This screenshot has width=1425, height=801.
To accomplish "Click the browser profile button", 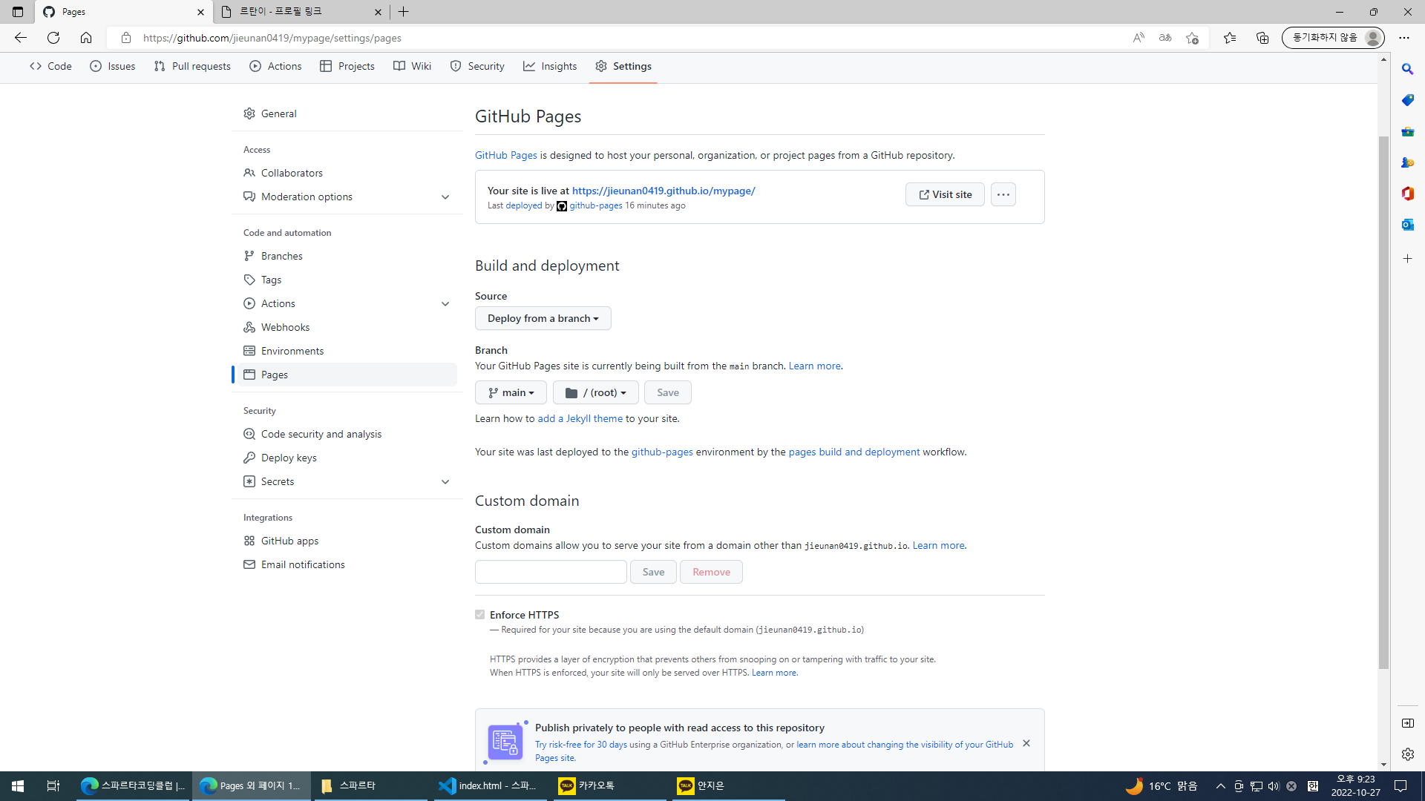I will [x=1334, y=38].
